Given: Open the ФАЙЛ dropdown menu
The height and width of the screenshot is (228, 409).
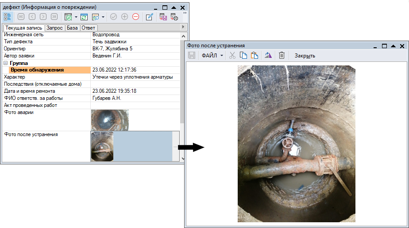Looking at the screenshot, I should click(x=212, y=56).
